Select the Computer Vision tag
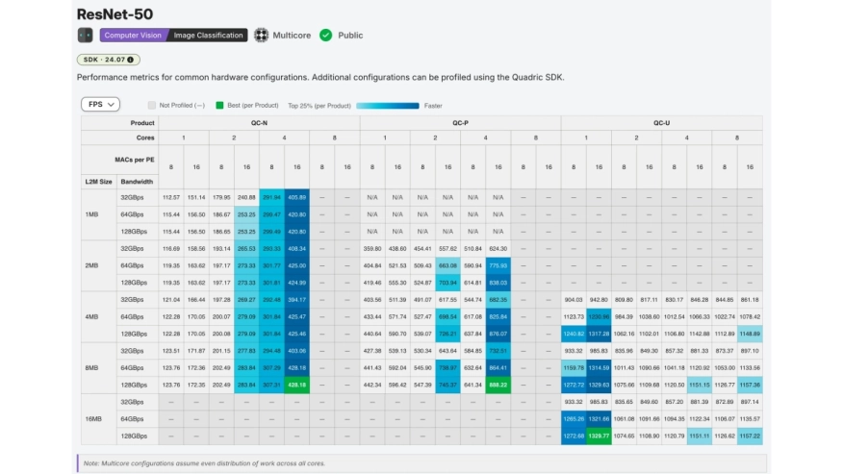 pyautogui.click(x=133, y=35)
